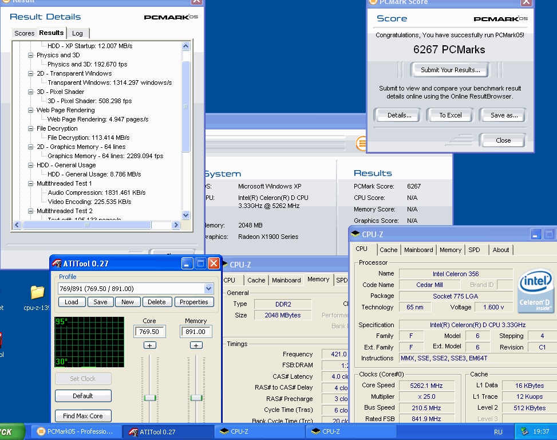
Task: Click Load in ATITool
Action: pos(72,302)
